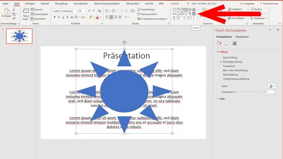Image resolution: width=283 pixels, height=159 pixels.
Task: Switch to the Einfügen ribbon tab
Action: (x=30, y=3)
